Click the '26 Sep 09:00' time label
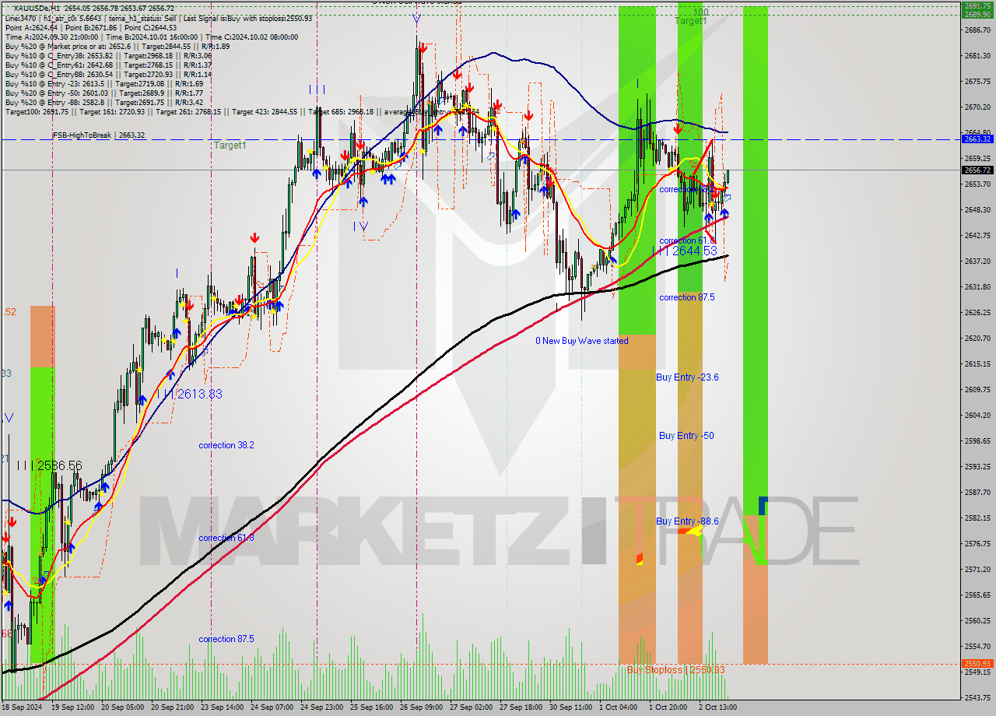This screenshot has height=716, width=996. (x=423, y=707)
